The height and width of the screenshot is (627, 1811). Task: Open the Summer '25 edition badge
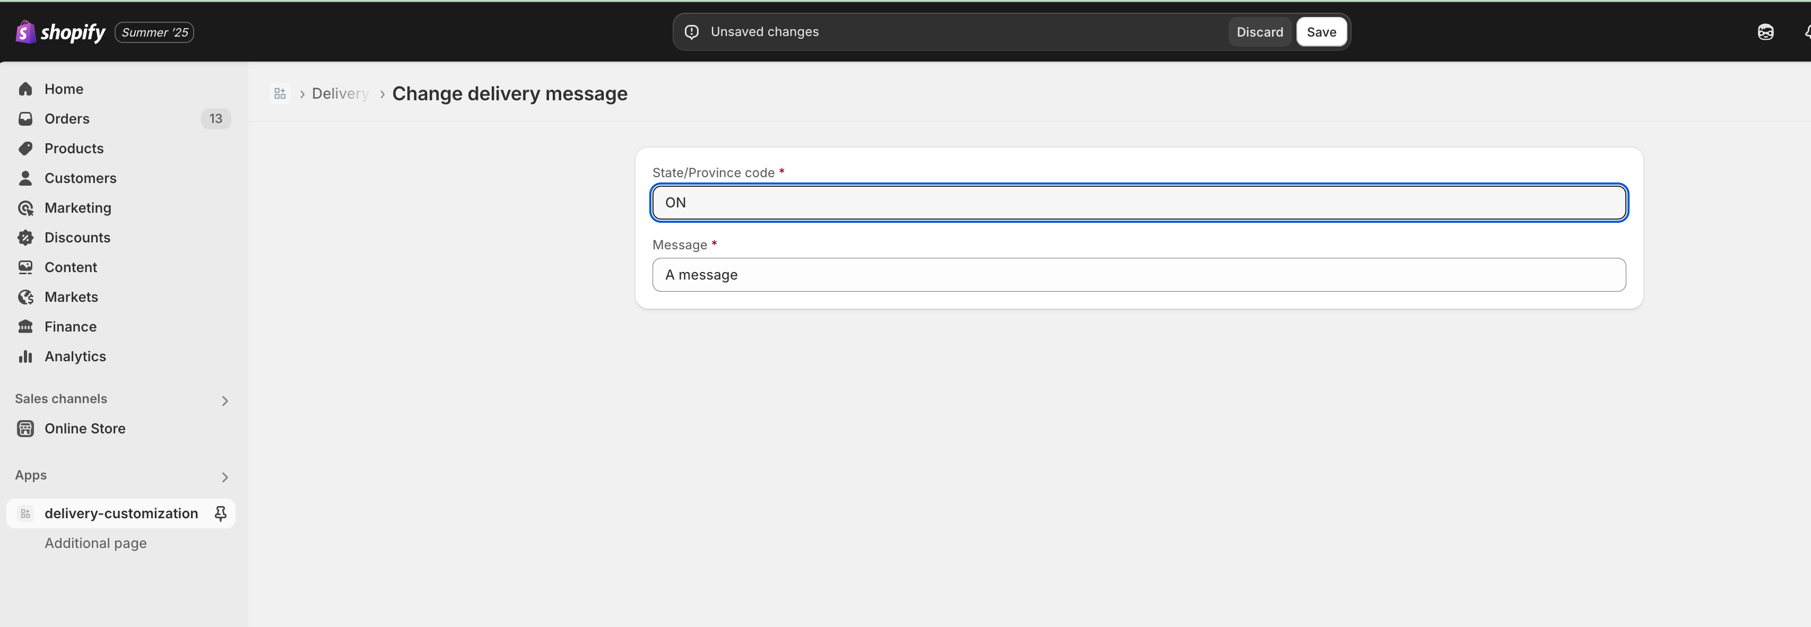[155, 32]
